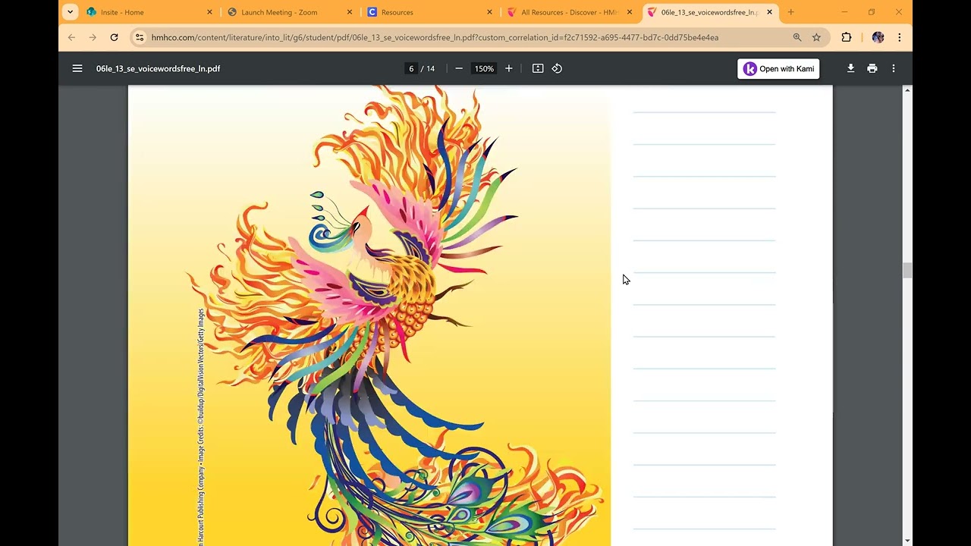Click the scrollbar down arrow
This screenshot has width=971, height=546.
pyautogui.click(x=907, y=541)
